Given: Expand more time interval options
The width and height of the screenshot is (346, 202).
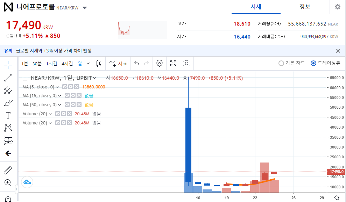Looking at the screenshot, I should coord(88,64).
